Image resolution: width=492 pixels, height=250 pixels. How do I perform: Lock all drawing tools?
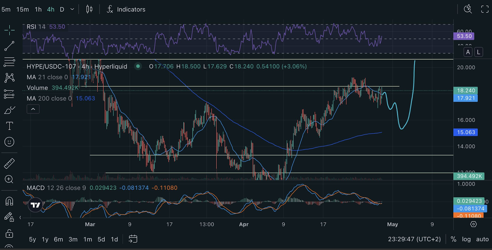tap(9, 233)
